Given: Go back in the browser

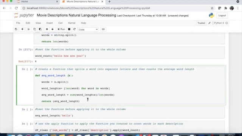Looking at the screenshot, I should pyautogui.click(x=4, y=8).
